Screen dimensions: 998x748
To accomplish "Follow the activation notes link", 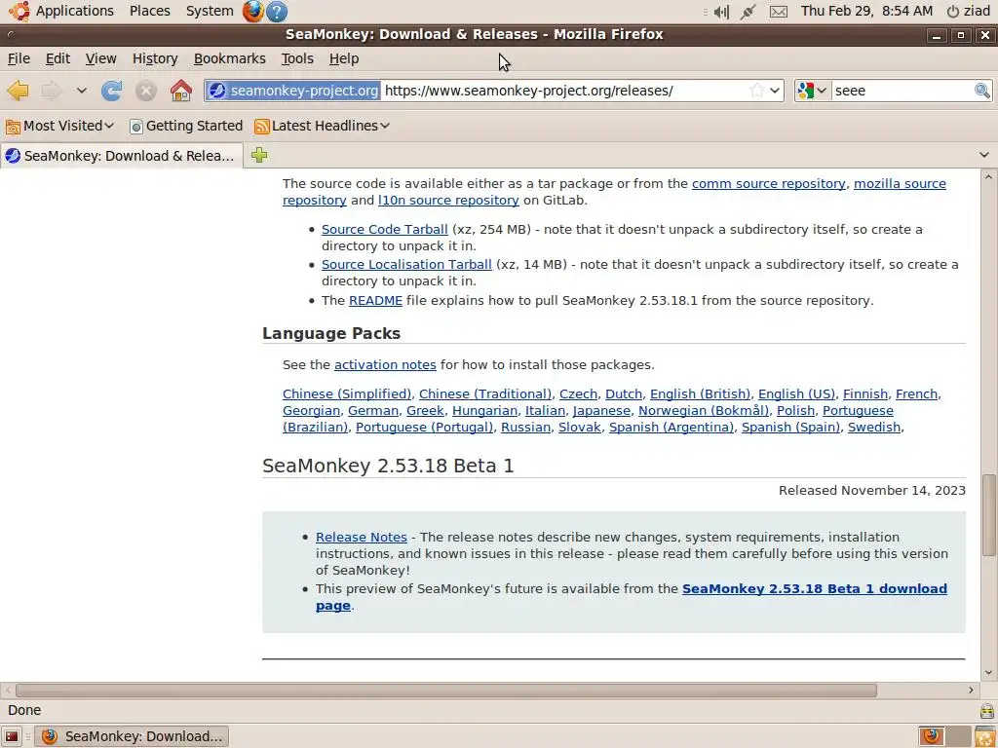I will click(x=385, y=365).
